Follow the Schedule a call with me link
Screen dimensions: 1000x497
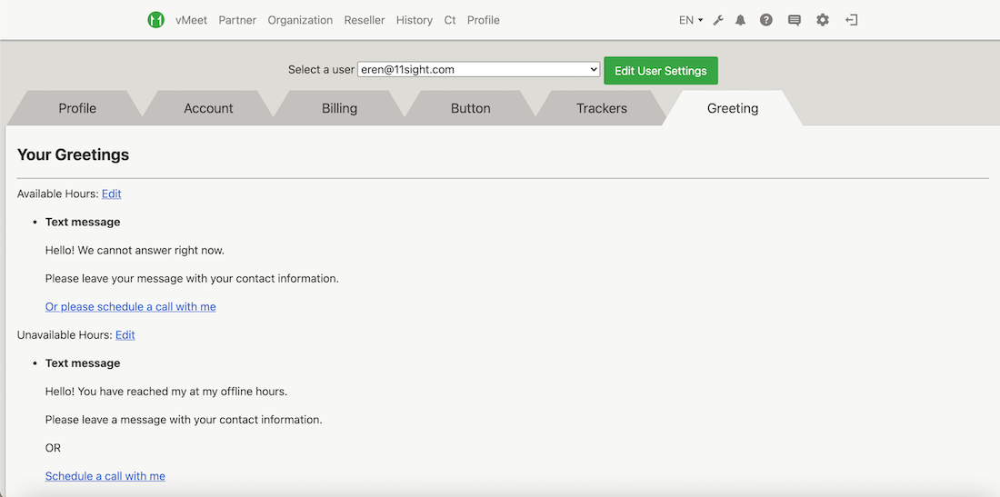tap(105, 476)
